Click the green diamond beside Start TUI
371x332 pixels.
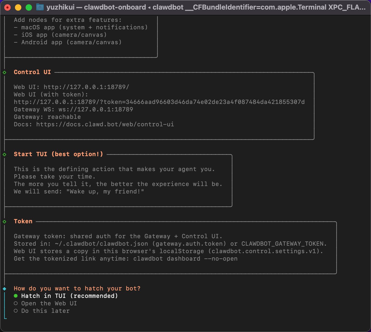[5, 154]
